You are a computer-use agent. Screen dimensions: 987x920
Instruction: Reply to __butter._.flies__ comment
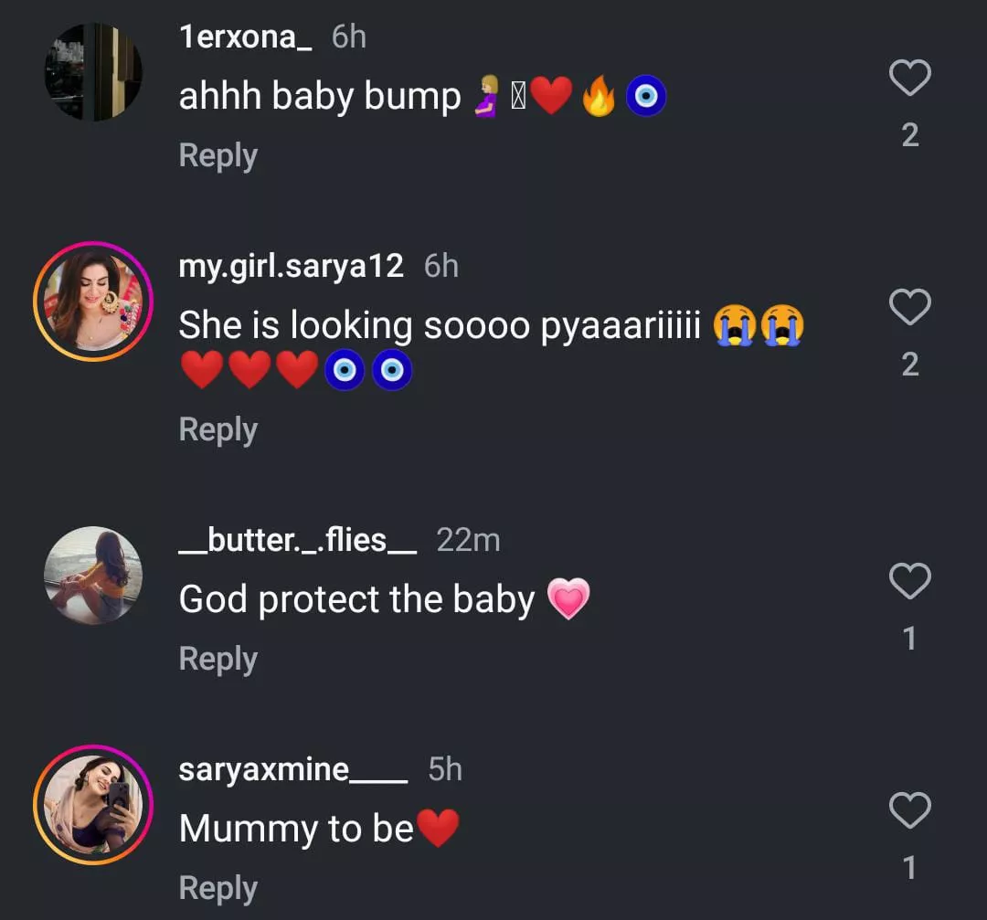218,659
